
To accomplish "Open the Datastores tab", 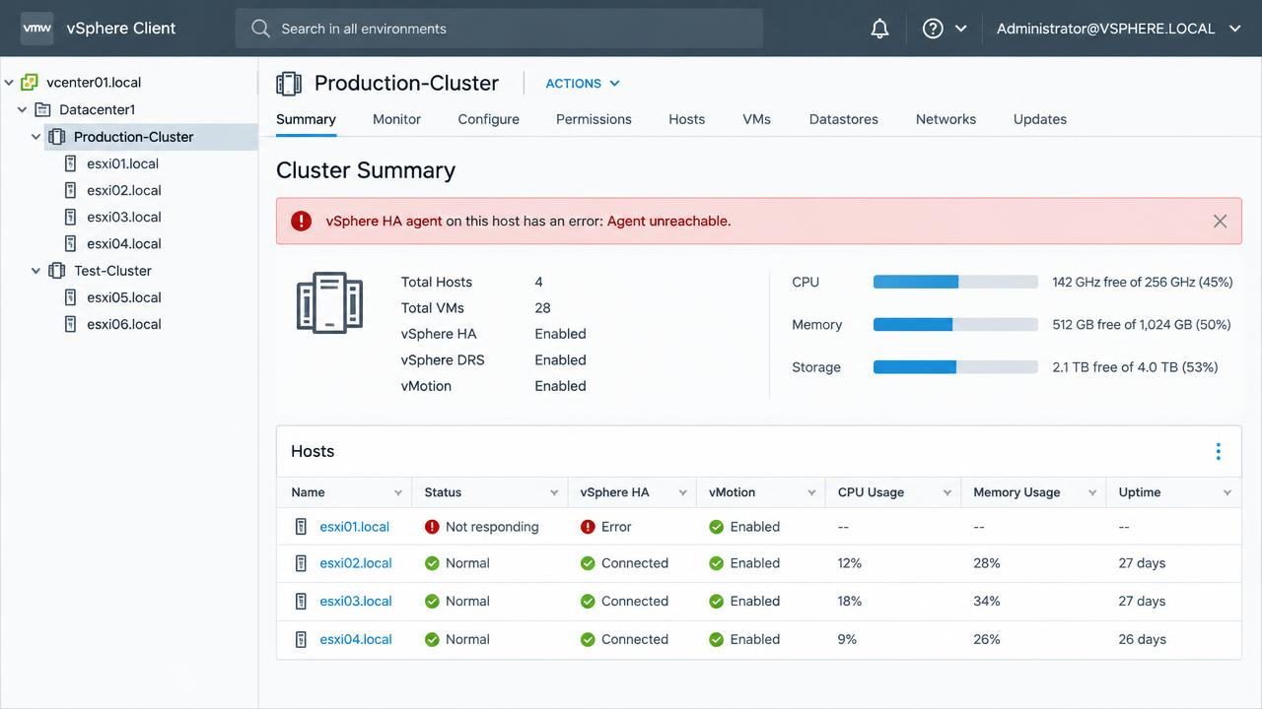I will tap(843, 119).
